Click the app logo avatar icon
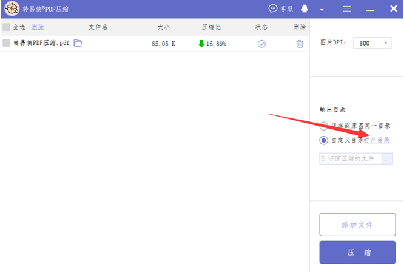Viewport: 404px width, 272px height. click(x=12, y=8)
